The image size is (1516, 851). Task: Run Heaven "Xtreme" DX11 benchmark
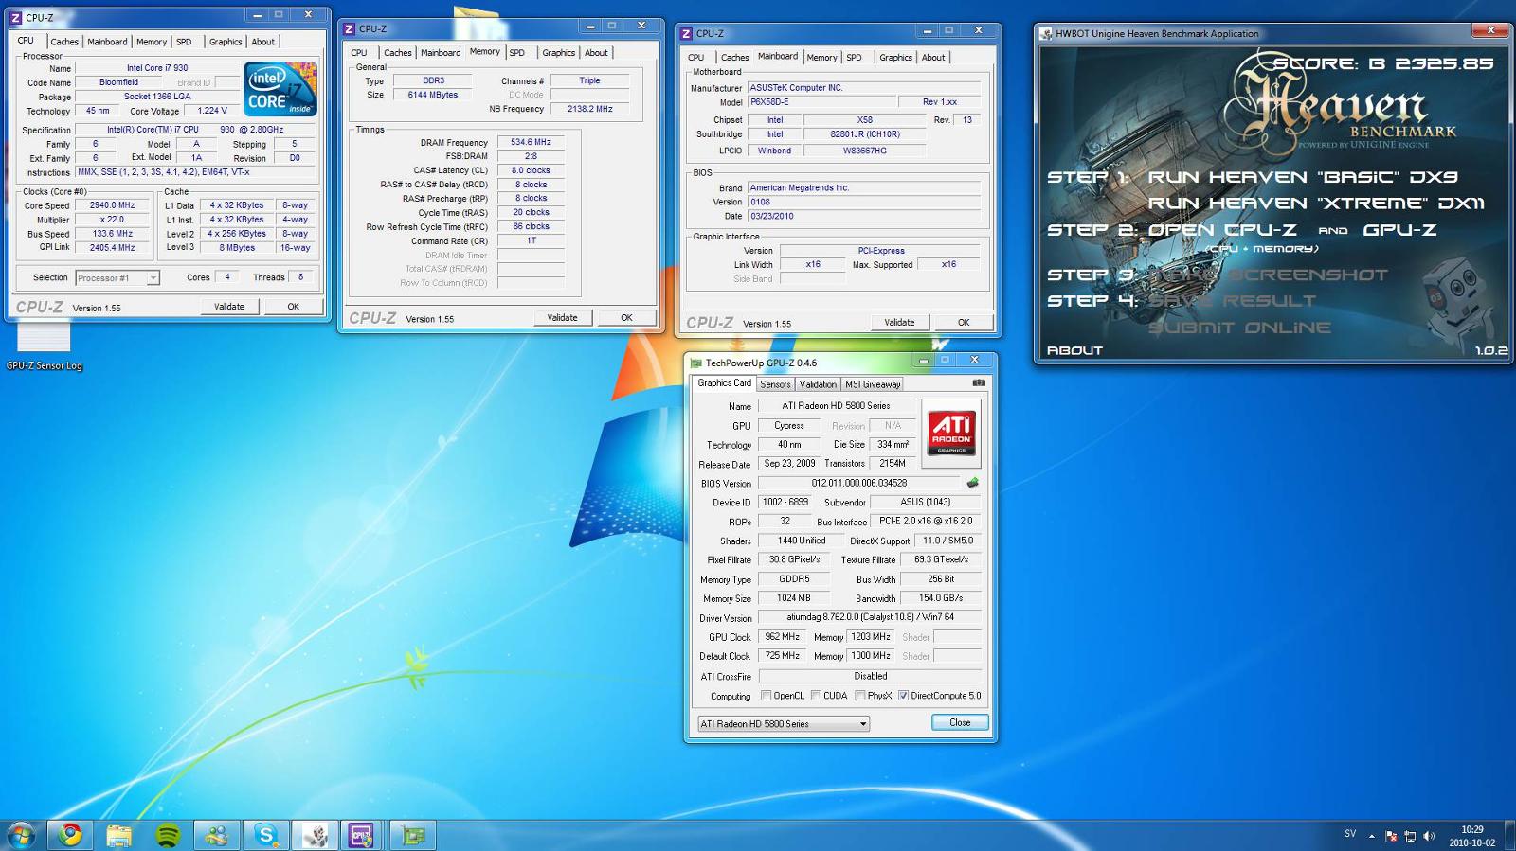(x=1316, y=204)
